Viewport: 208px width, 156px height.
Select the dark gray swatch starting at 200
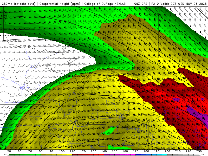[170, 154]
